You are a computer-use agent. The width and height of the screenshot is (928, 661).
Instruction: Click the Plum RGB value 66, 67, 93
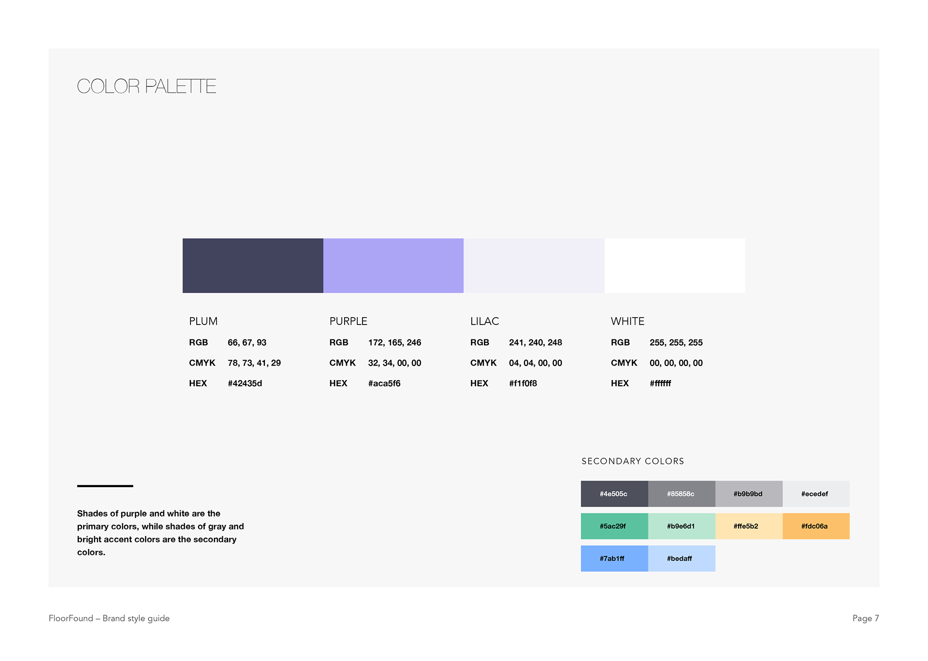click(x=247, y=342)
